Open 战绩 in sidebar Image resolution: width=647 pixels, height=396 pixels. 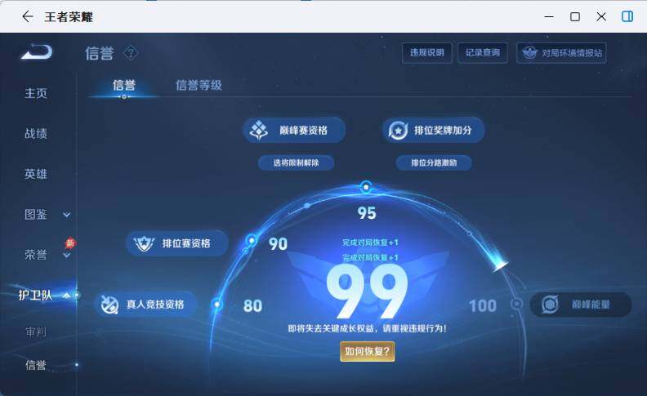point(36,134)
